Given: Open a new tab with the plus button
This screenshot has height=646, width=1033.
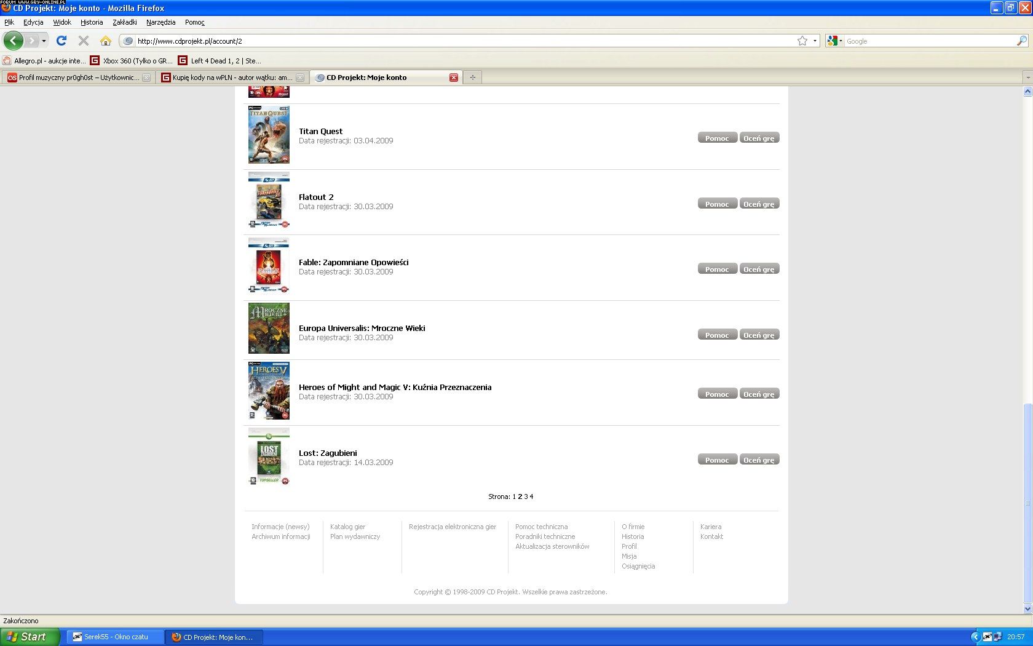Looking at the screenshot, I should tap(472, 78).
